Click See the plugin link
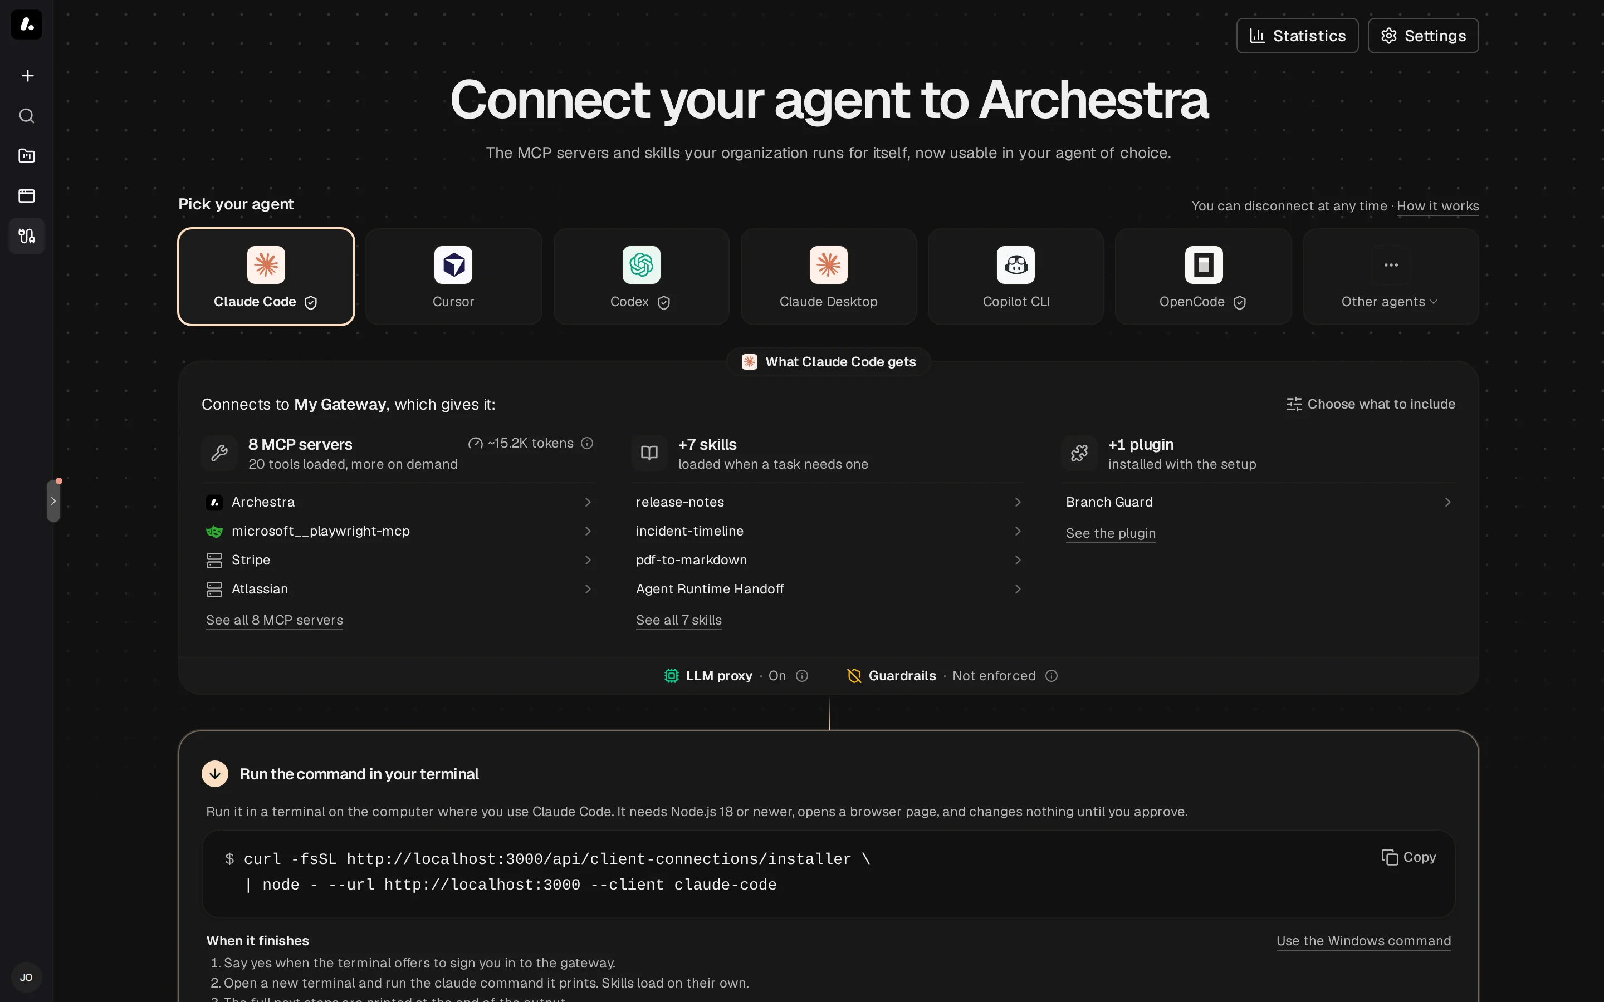1604x1002 pixels. coord(1111,533)
